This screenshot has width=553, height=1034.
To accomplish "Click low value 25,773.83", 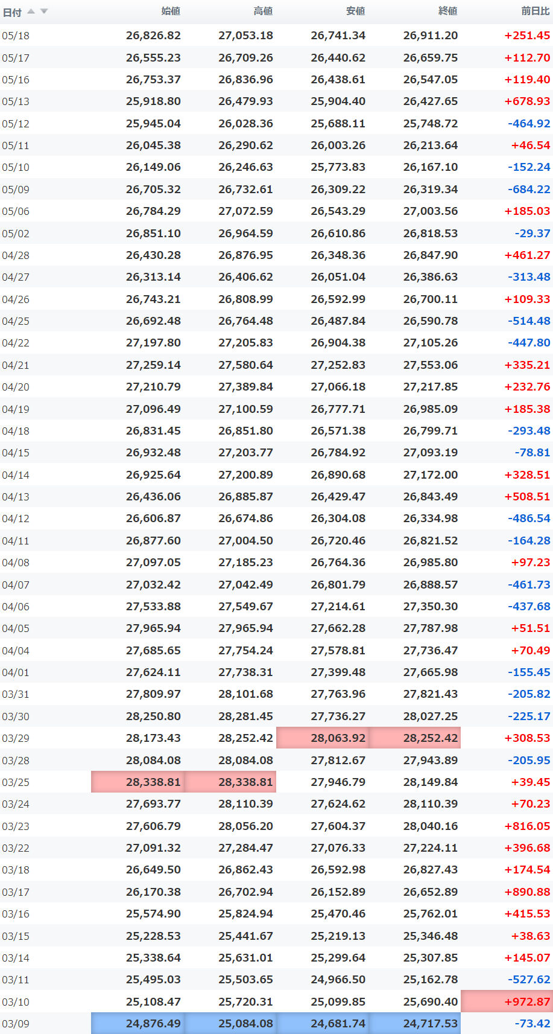I will pyautogui.click(x=338, y=167).
